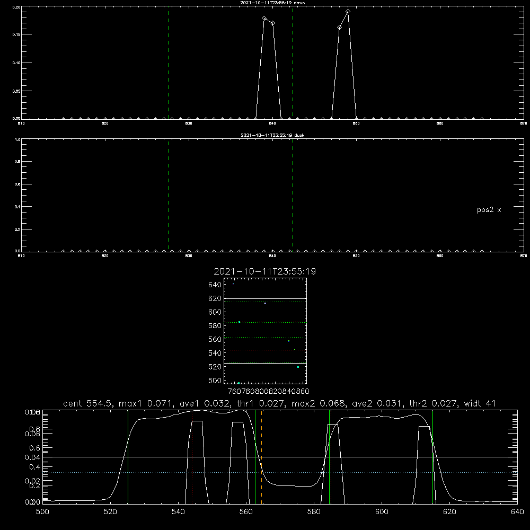Click the flat top of the square pulse near 557
This screenshot has height=530, width=530.
(x=238, y=422)
